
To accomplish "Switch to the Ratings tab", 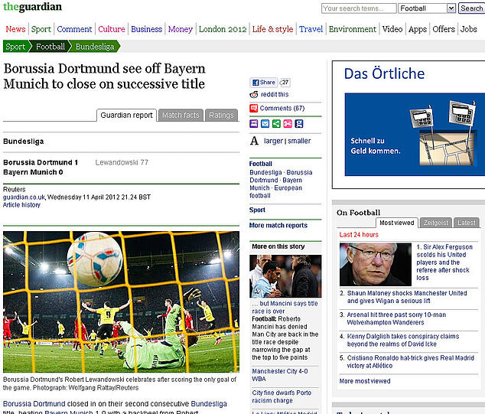I will pyautogui.click(x=221, y=115).
